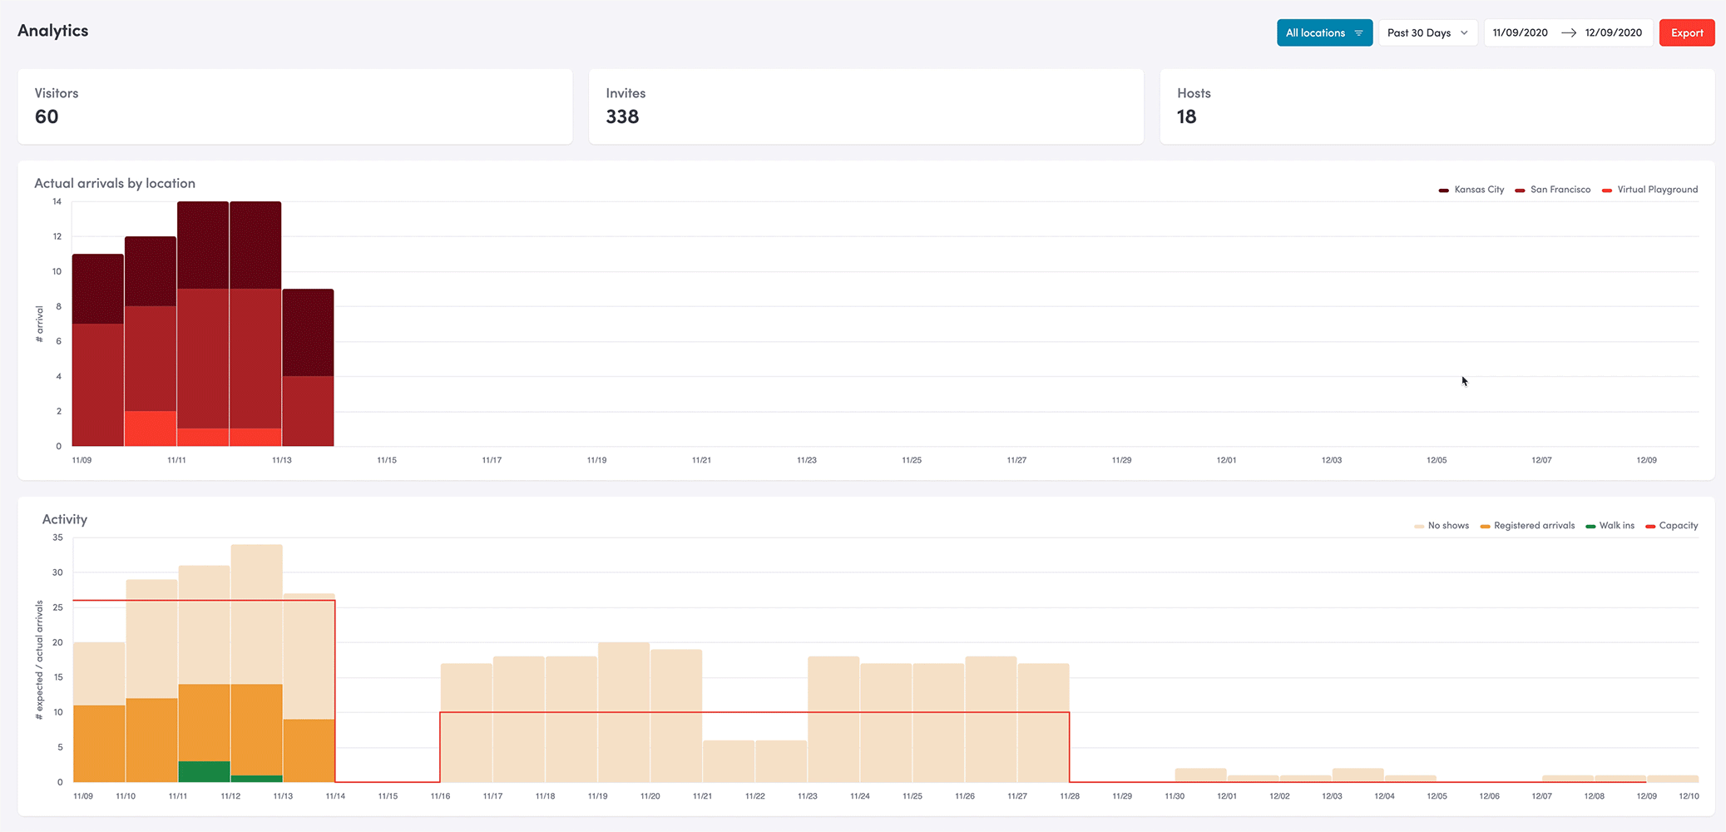Select the Visitors summary card

point(294,106)
